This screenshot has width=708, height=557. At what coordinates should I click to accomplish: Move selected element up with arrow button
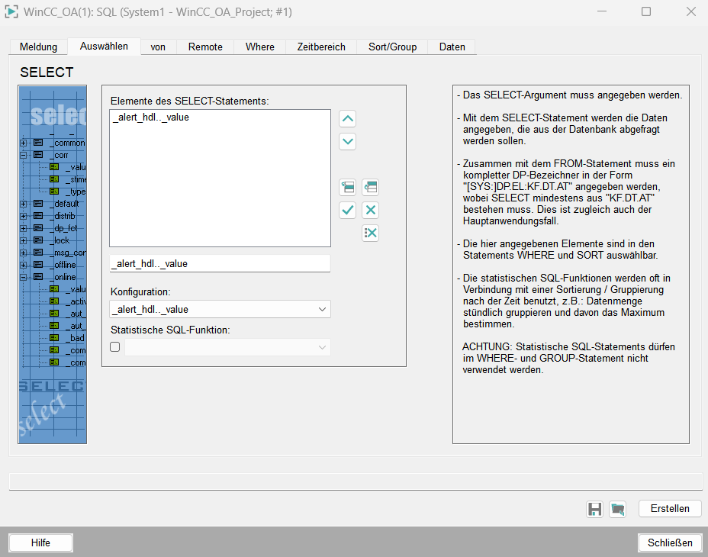347,119
